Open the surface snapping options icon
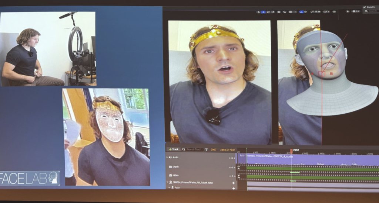The height and width of the screenshot is (203, 379). pyautogui.click(x=285, y=12)
